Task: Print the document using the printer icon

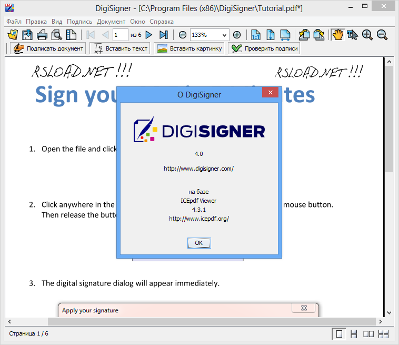Action: click(42, 35)
